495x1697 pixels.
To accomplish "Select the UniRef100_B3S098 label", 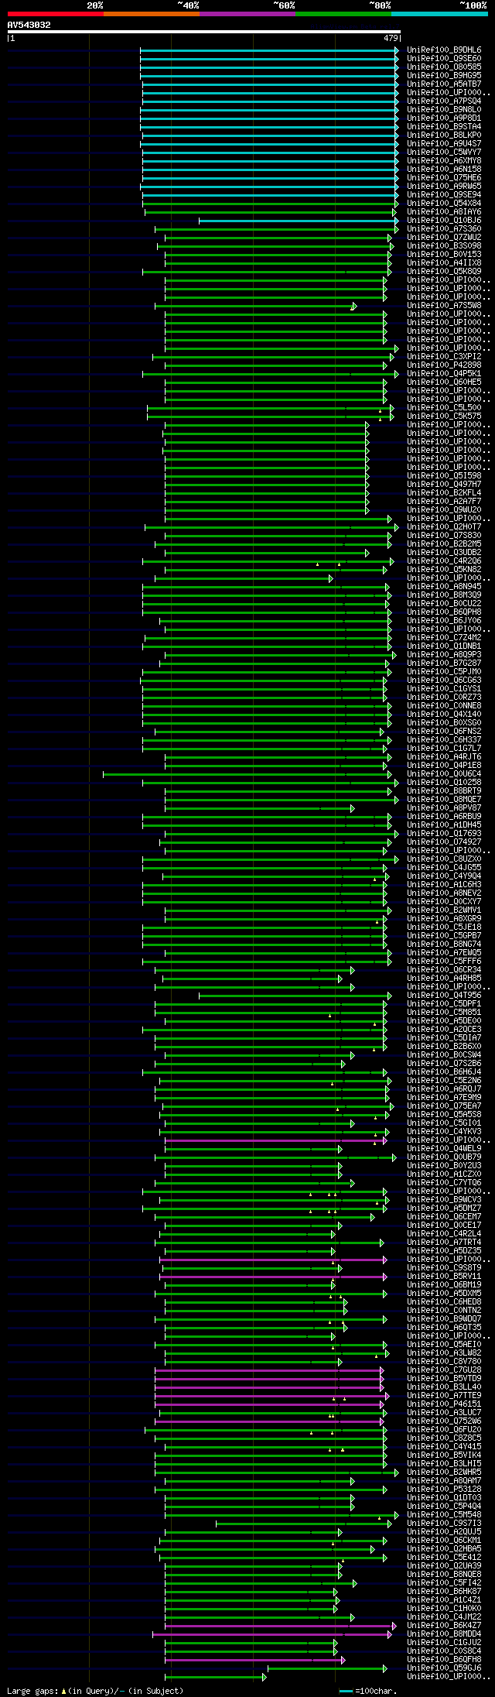I will 444,245.
